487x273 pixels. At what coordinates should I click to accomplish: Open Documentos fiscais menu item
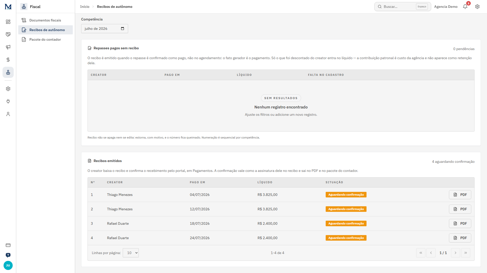(45, 20)
